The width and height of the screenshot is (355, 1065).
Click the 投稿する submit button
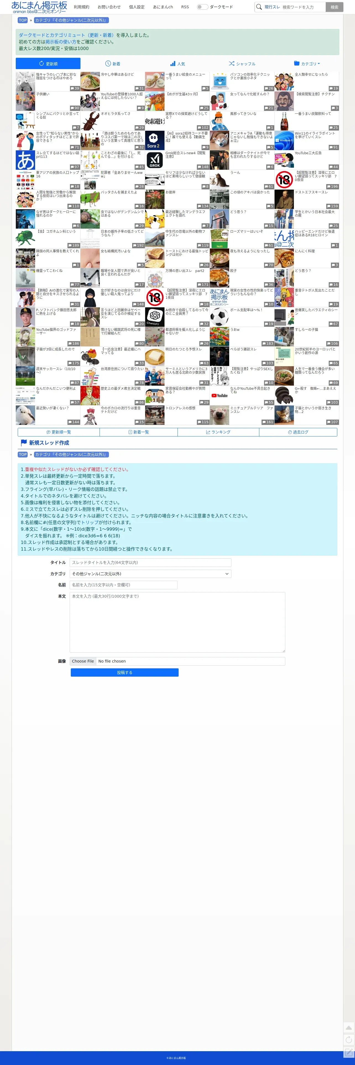pos(124,673)
